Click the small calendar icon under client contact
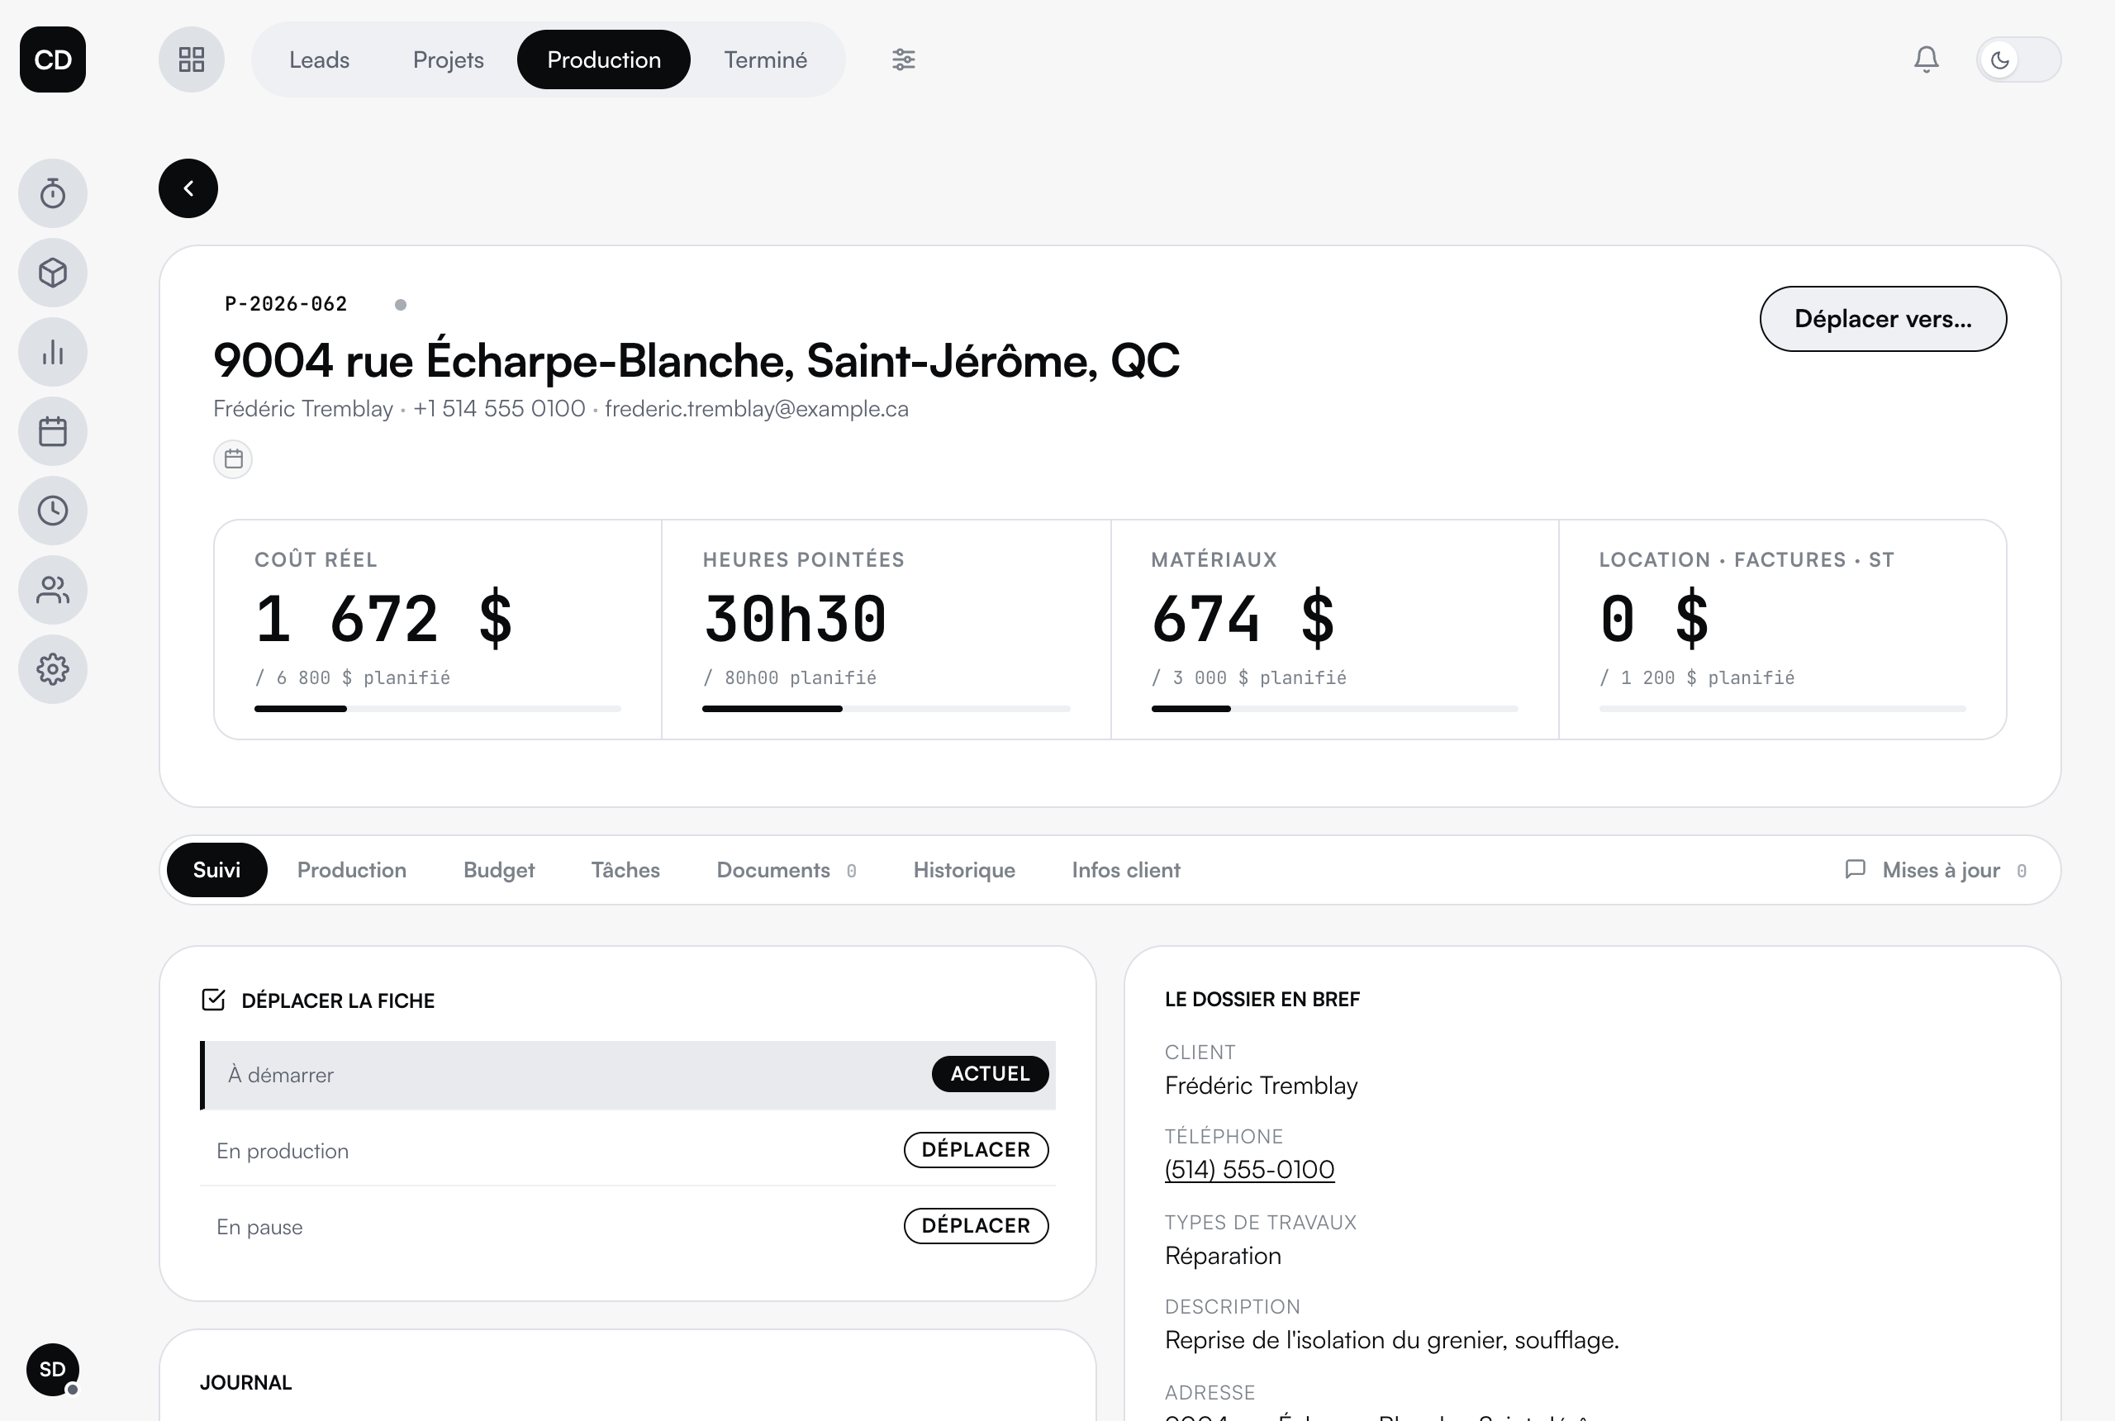The height and width of the screenshot is (1421, 2115). click(x=233, y=459)
